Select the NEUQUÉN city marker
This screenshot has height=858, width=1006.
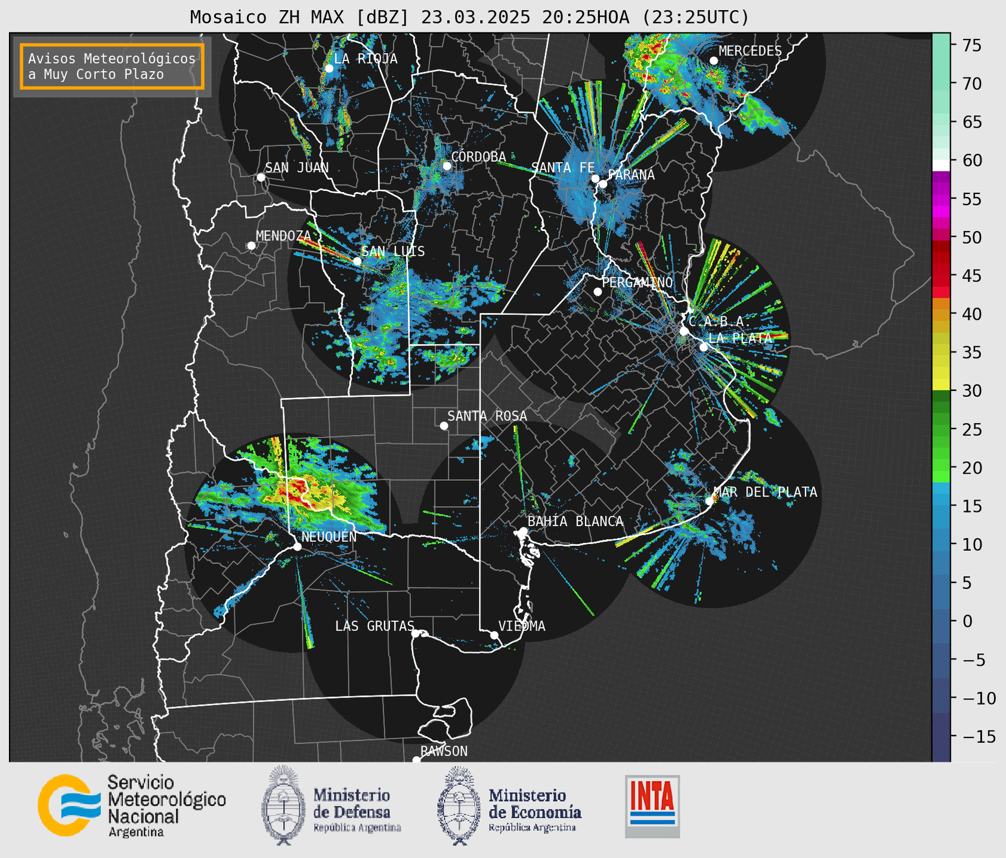pos(297,547)
